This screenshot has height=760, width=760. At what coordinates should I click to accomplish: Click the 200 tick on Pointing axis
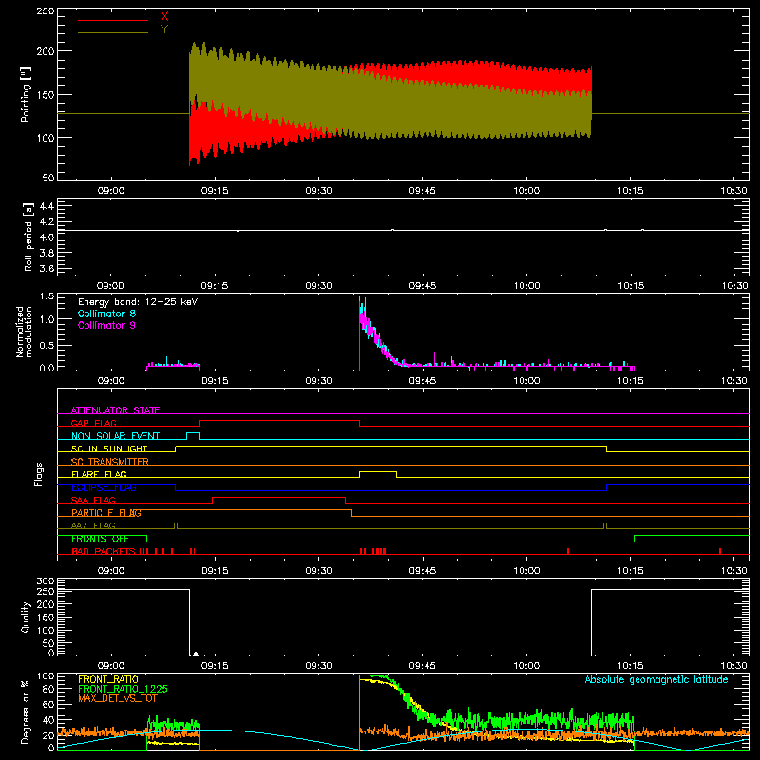[x=46, y=51]
